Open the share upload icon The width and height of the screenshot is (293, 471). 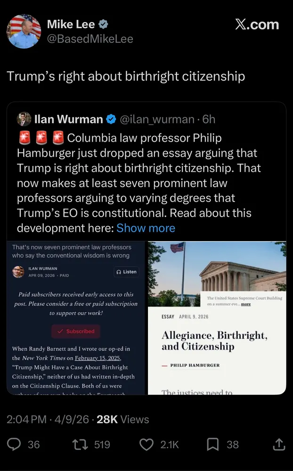pyautogui.click(x=278, y=444)
